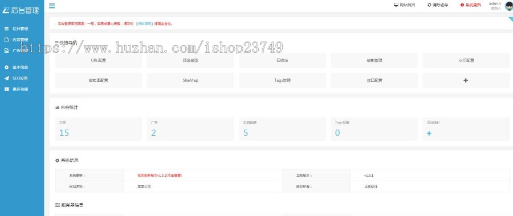Select the site name value 某某公司
The width and height of the screenshot is (513, 216).
pos(144,187)
